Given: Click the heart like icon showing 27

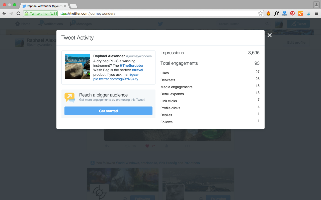Looking at the screenshot, I should tap(150, 146).
